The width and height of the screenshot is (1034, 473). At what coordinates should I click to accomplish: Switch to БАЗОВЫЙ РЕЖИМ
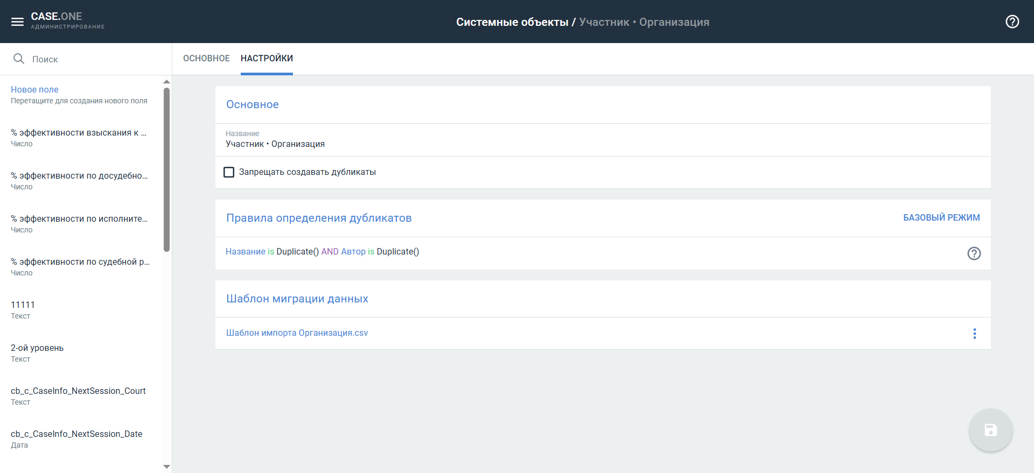tap(941, 217)
